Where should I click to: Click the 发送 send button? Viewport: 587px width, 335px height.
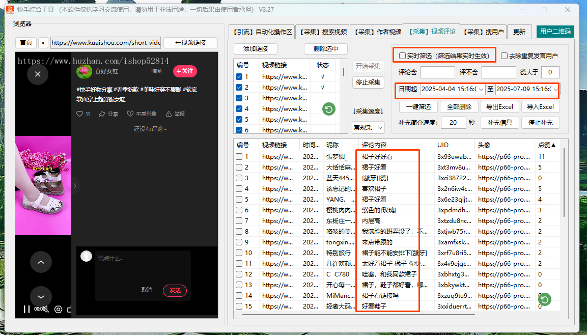175,291
